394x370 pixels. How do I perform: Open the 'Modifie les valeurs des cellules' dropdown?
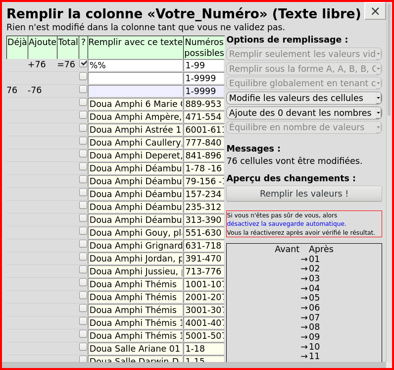coord(303,98)
